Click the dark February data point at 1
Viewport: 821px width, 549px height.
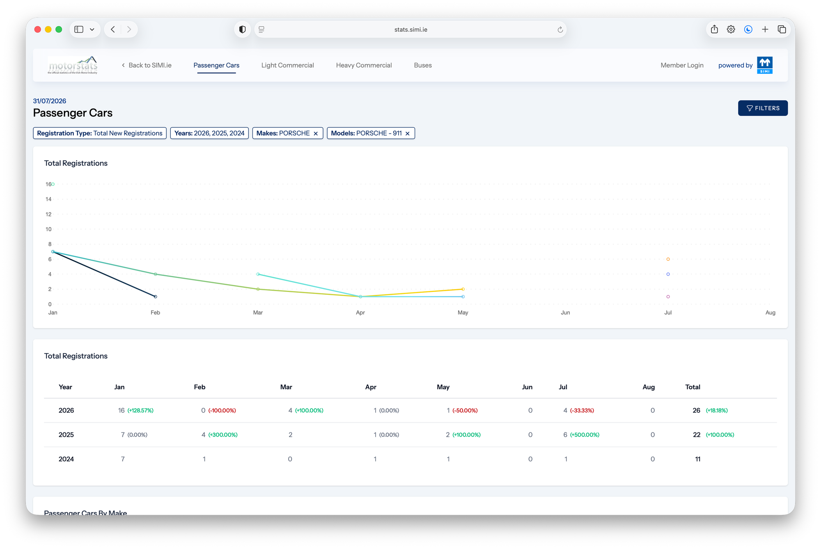coord(155,296)
